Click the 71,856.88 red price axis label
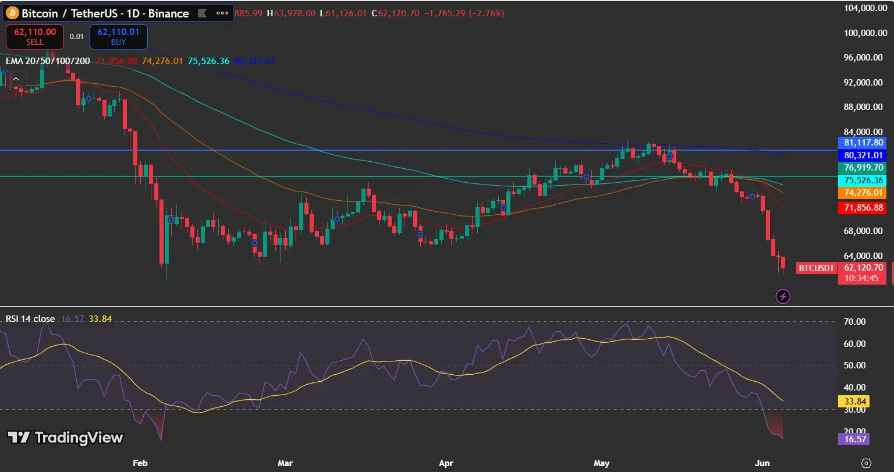Screen dimensions: 894x472 [864, 208]
